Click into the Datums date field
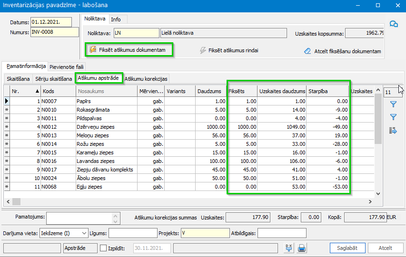The image size is (406, 257). 50,22
